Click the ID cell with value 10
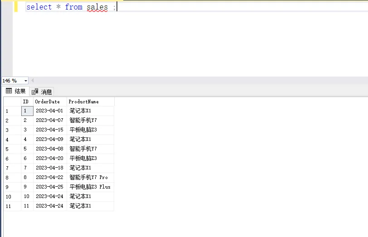 27,196
